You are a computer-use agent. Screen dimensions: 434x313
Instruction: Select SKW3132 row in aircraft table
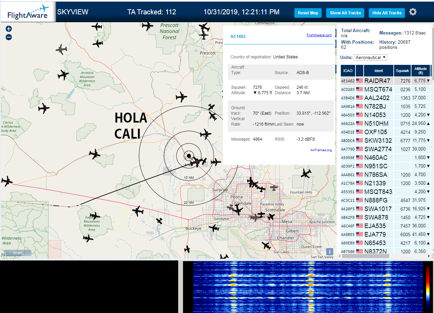[x=386, y=141]
